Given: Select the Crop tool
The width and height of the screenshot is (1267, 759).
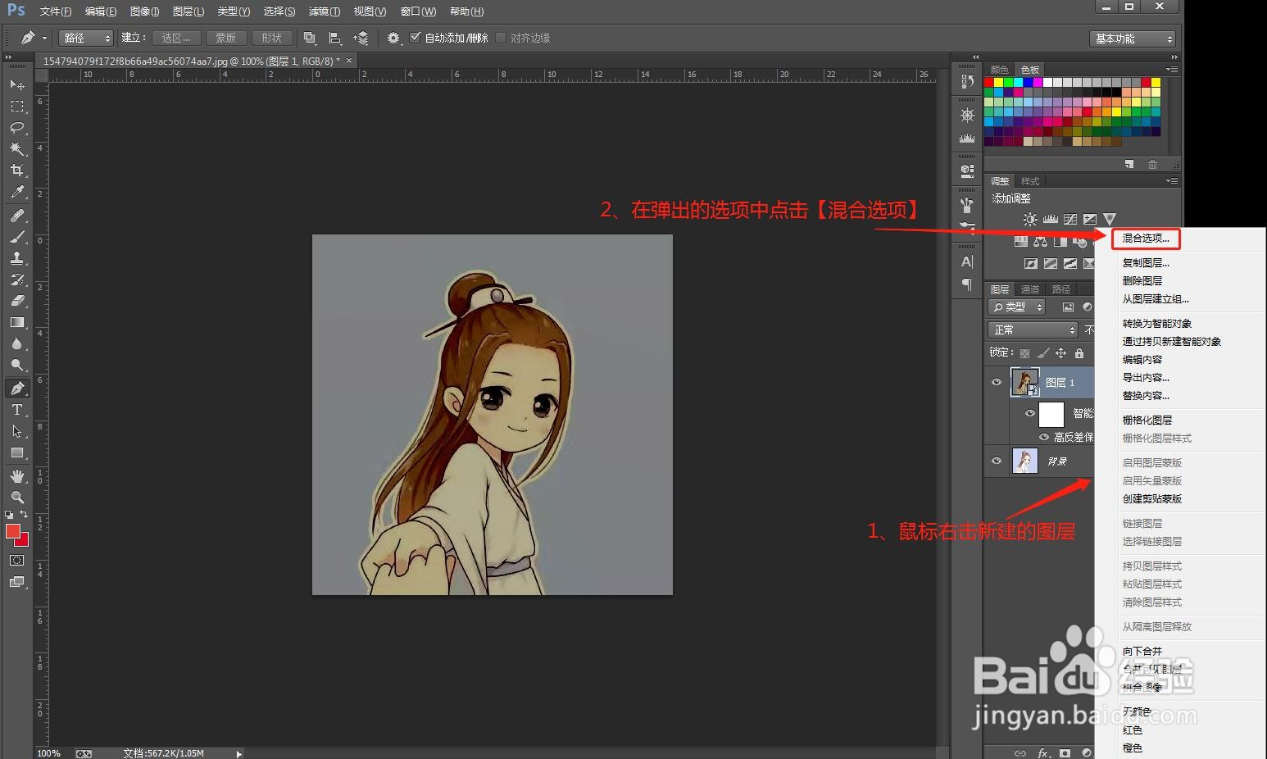Looking at the screenshot, I should [16, 170].
